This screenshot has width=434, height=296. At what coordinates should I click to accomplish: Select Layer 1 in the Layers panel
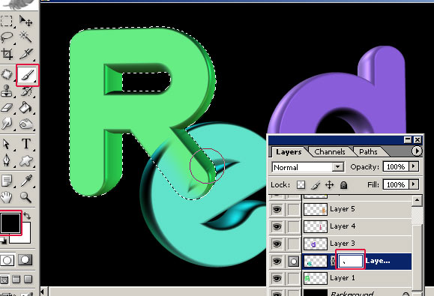(x=357, y=278)
